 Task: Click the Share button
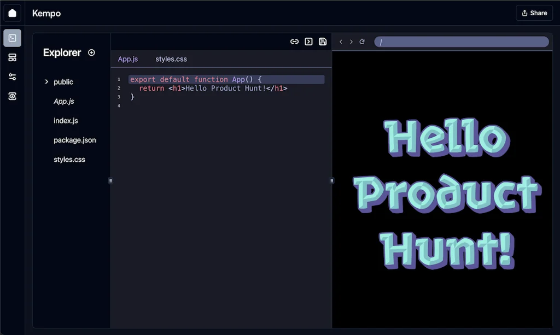pyautogui.click(x=534, y=13)
